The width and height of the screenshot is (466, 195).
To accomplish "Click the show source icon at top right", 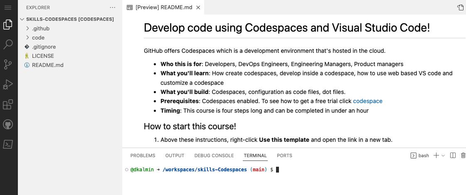I will tap(460, 7).
